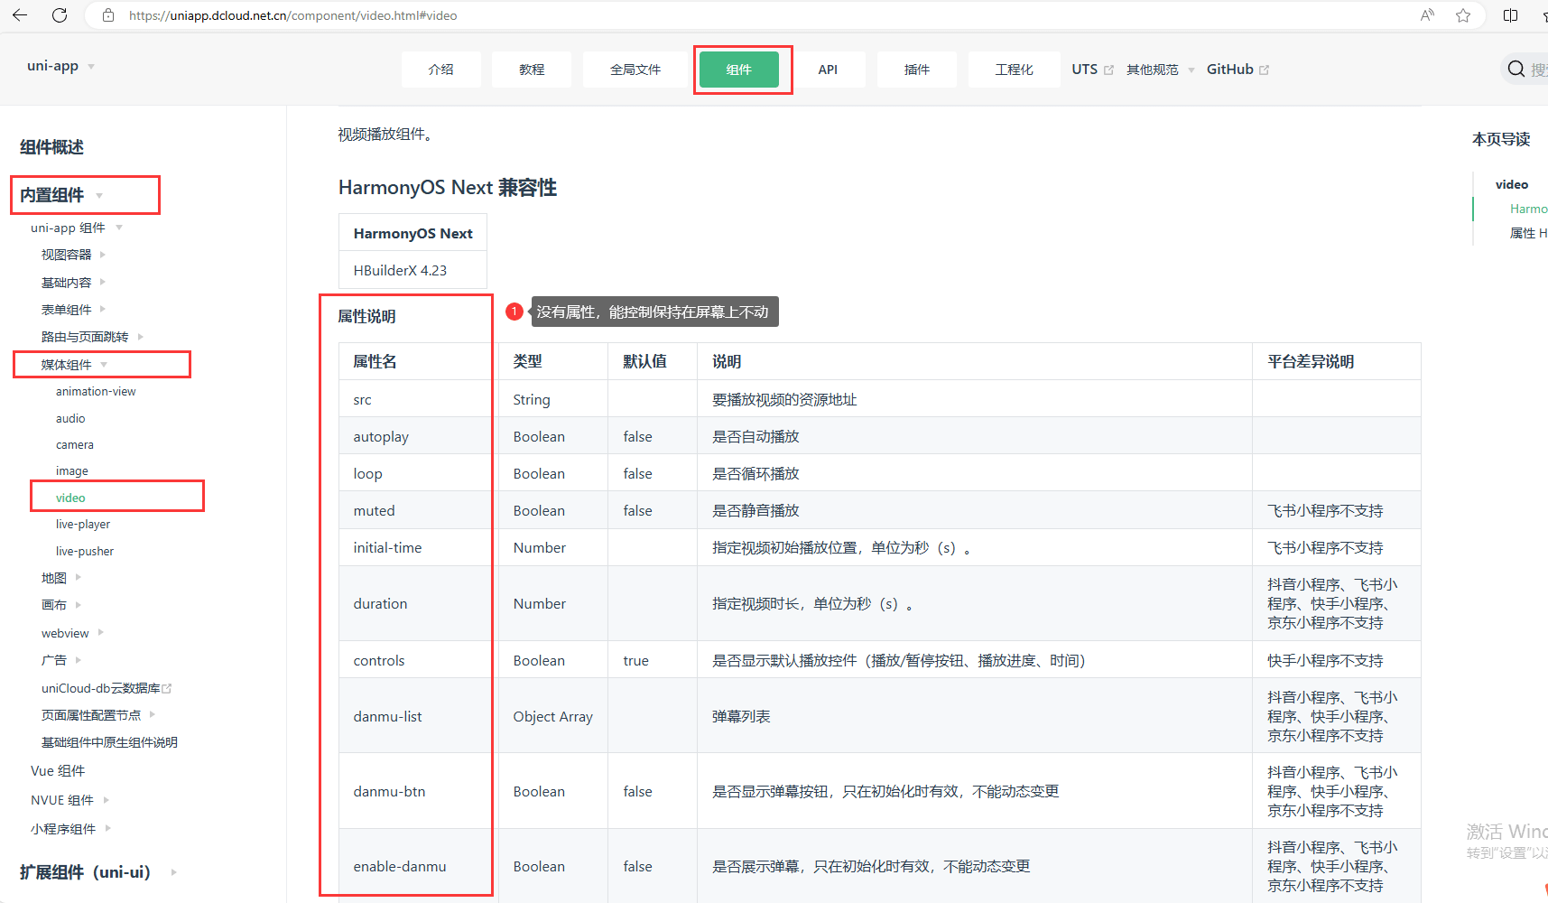Expand the 广告 sidebar group
Image resolution: width=1548 pixels, height=903 pixels.
(61, 660)
